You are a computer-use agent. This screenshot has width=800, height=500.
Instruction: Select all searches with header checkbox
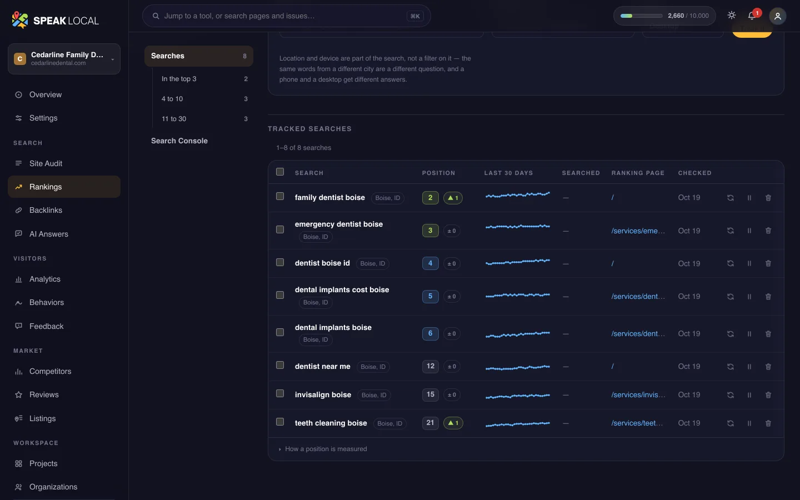click(x=280, y=172)
